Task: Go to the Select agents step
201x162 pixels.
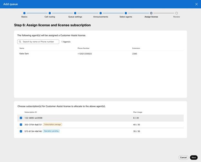Action: 126,13
